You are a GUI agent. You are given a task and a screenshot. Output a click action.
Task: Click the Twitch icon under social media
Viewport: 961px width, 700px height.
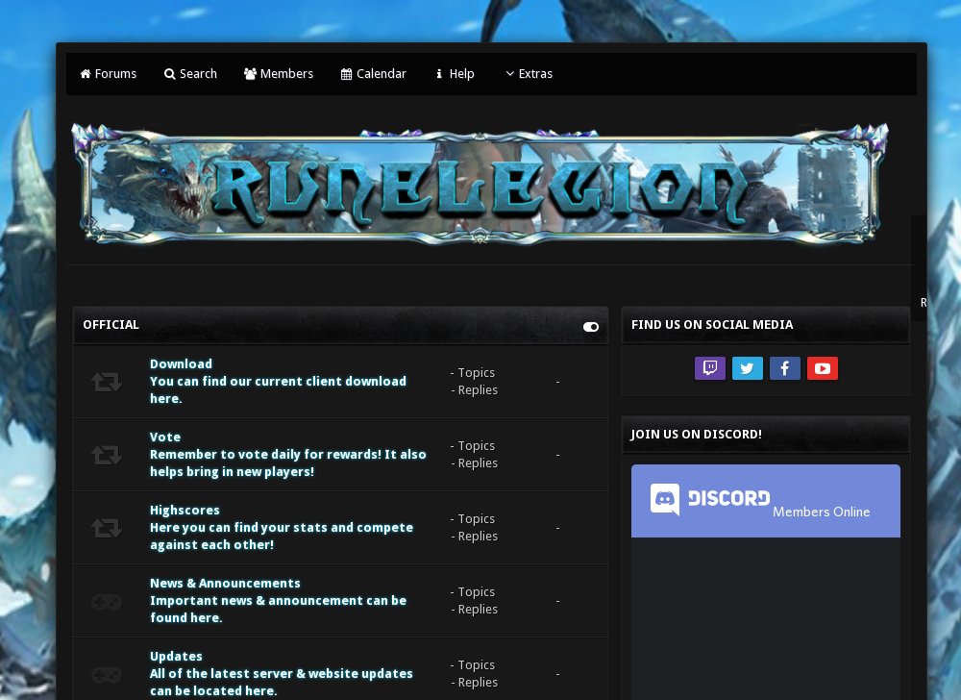click(x=710, y=367)
